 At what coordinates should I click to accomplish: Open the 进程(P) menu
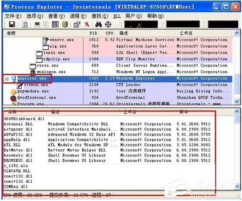point(78,16)
